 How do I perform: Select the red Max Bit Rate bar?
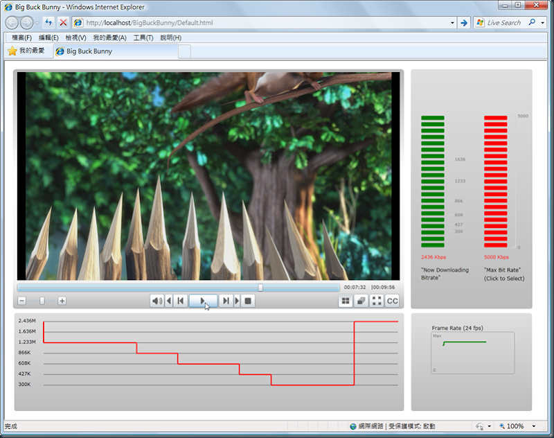click(495, 182)
